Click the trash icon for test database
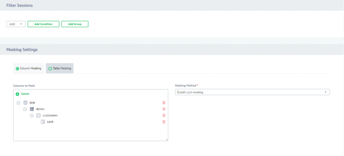The height and width of the screenshot is (156, 344). 164,103
